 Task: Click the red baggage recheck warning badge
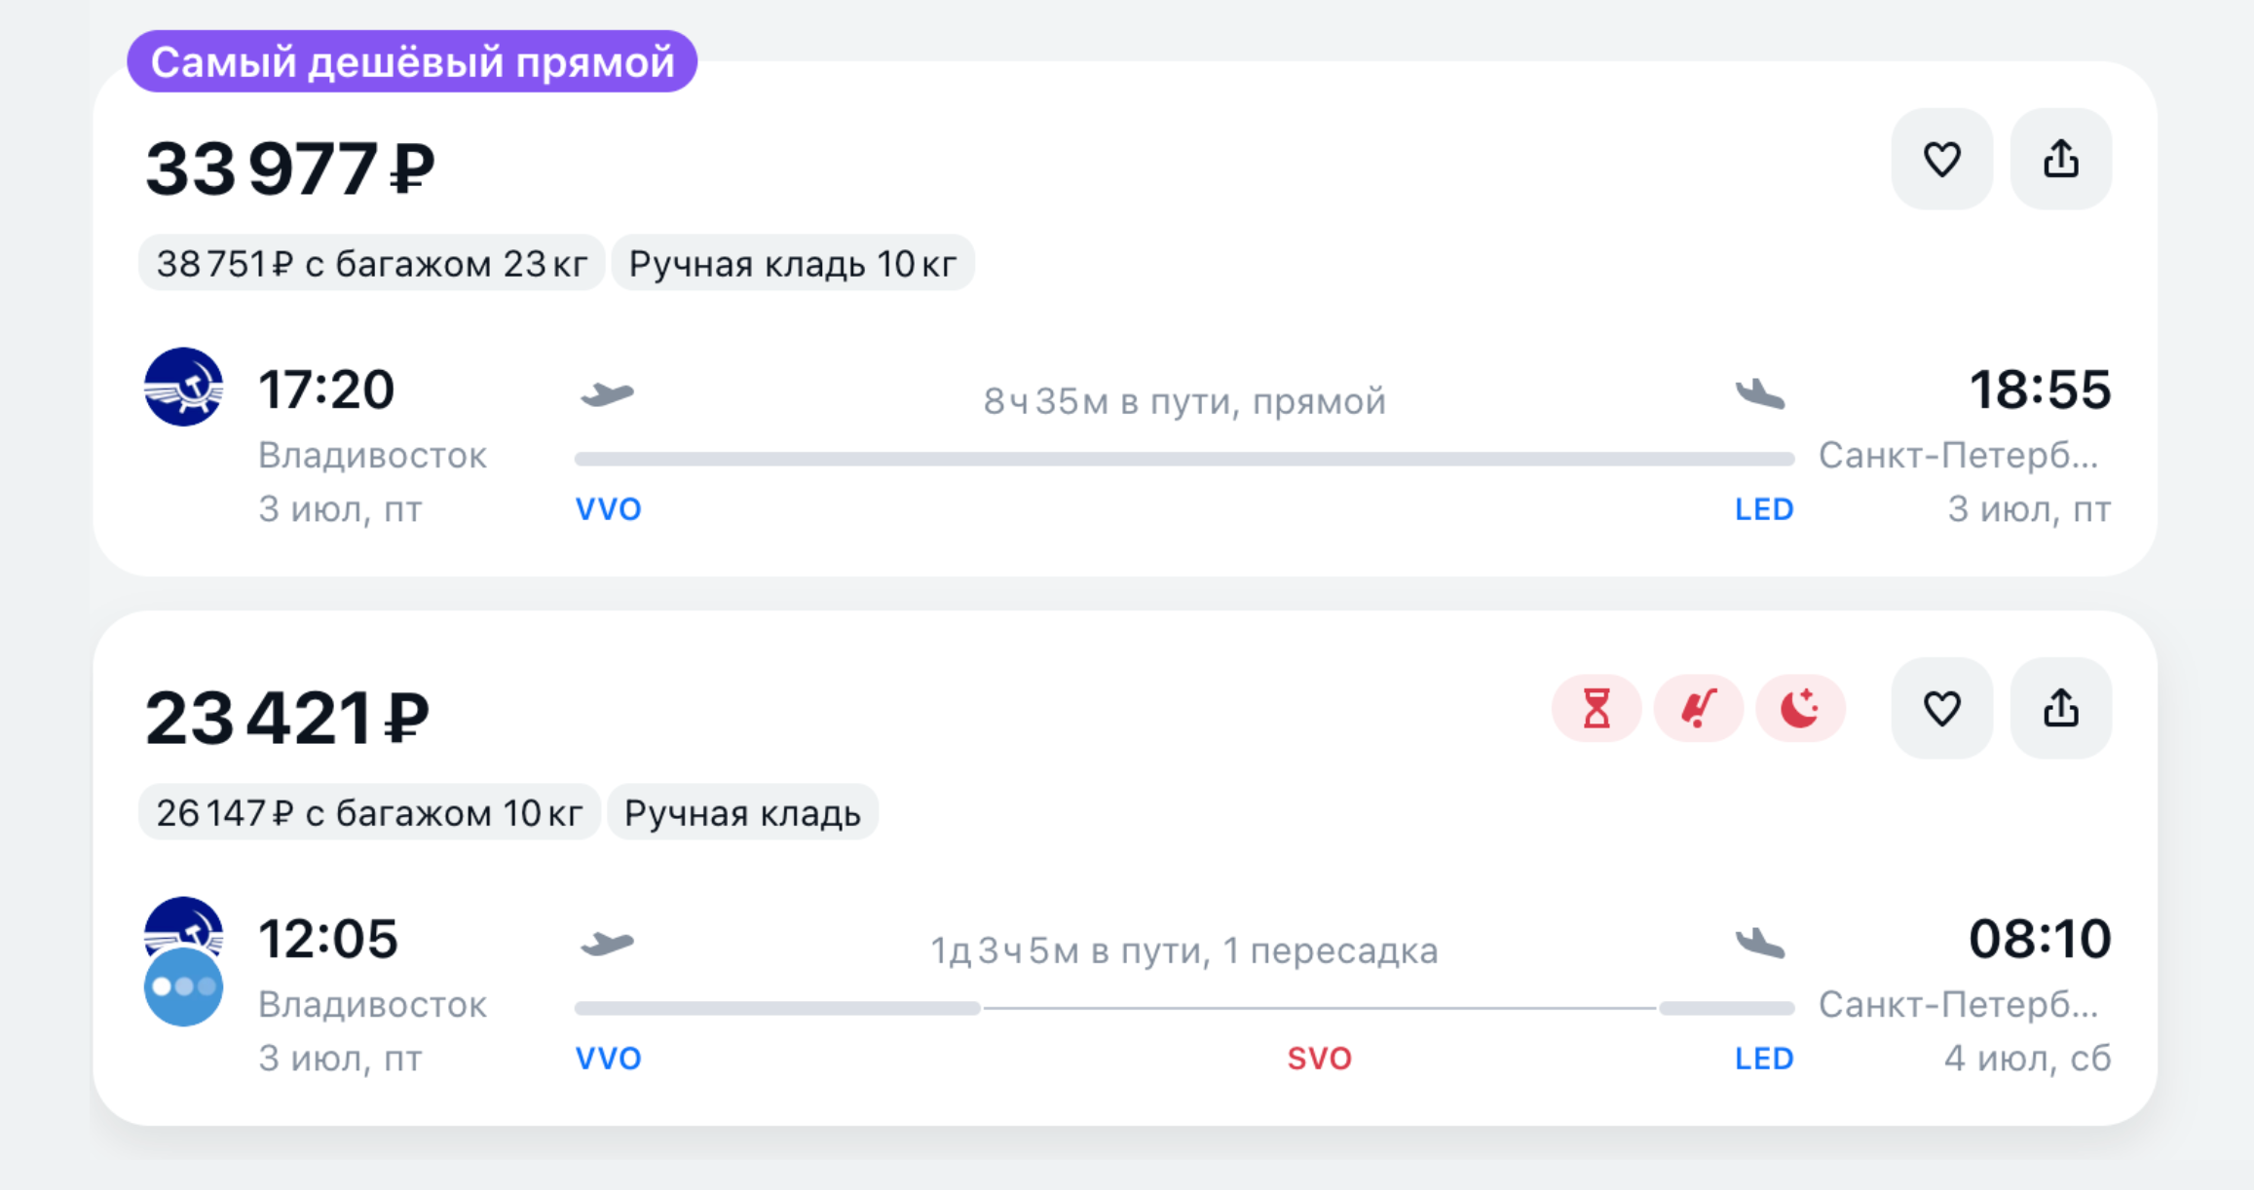(1699, 708)
